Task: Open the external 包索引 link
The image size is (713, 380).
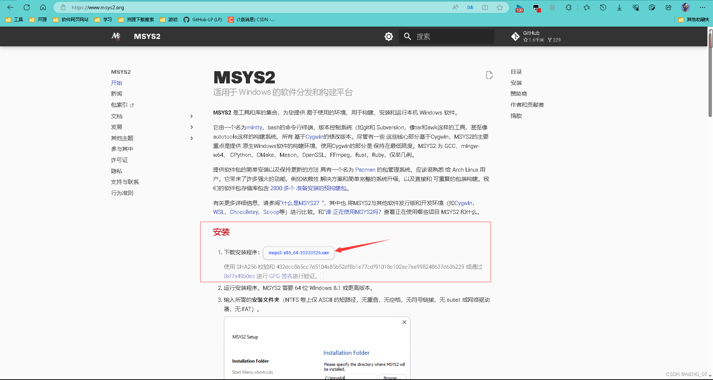Action: pos(122,105)
